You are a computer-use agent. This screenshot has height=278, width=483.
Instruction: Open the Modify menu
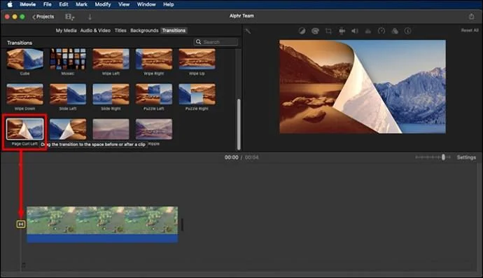pyautogui.click(x=103, y=4)
